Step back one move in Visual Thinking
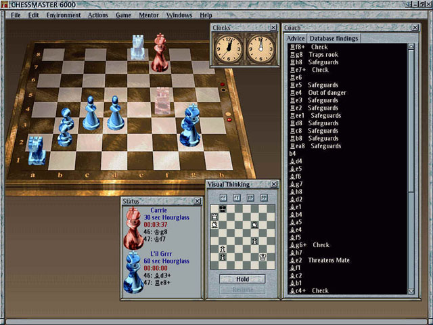433x325 pixels. [237, 198]
